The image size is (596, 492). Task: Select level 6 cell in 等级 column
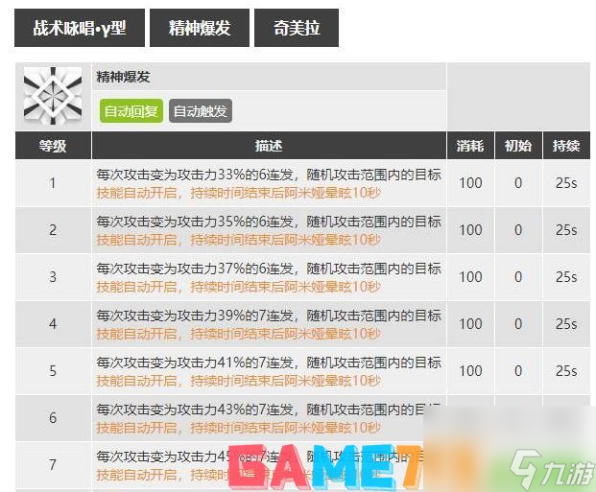pyautogui.click(x=53, y=418)
